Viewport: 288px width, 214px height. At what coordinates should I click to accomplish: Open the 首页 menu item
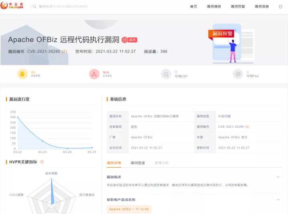pos(193,7)
